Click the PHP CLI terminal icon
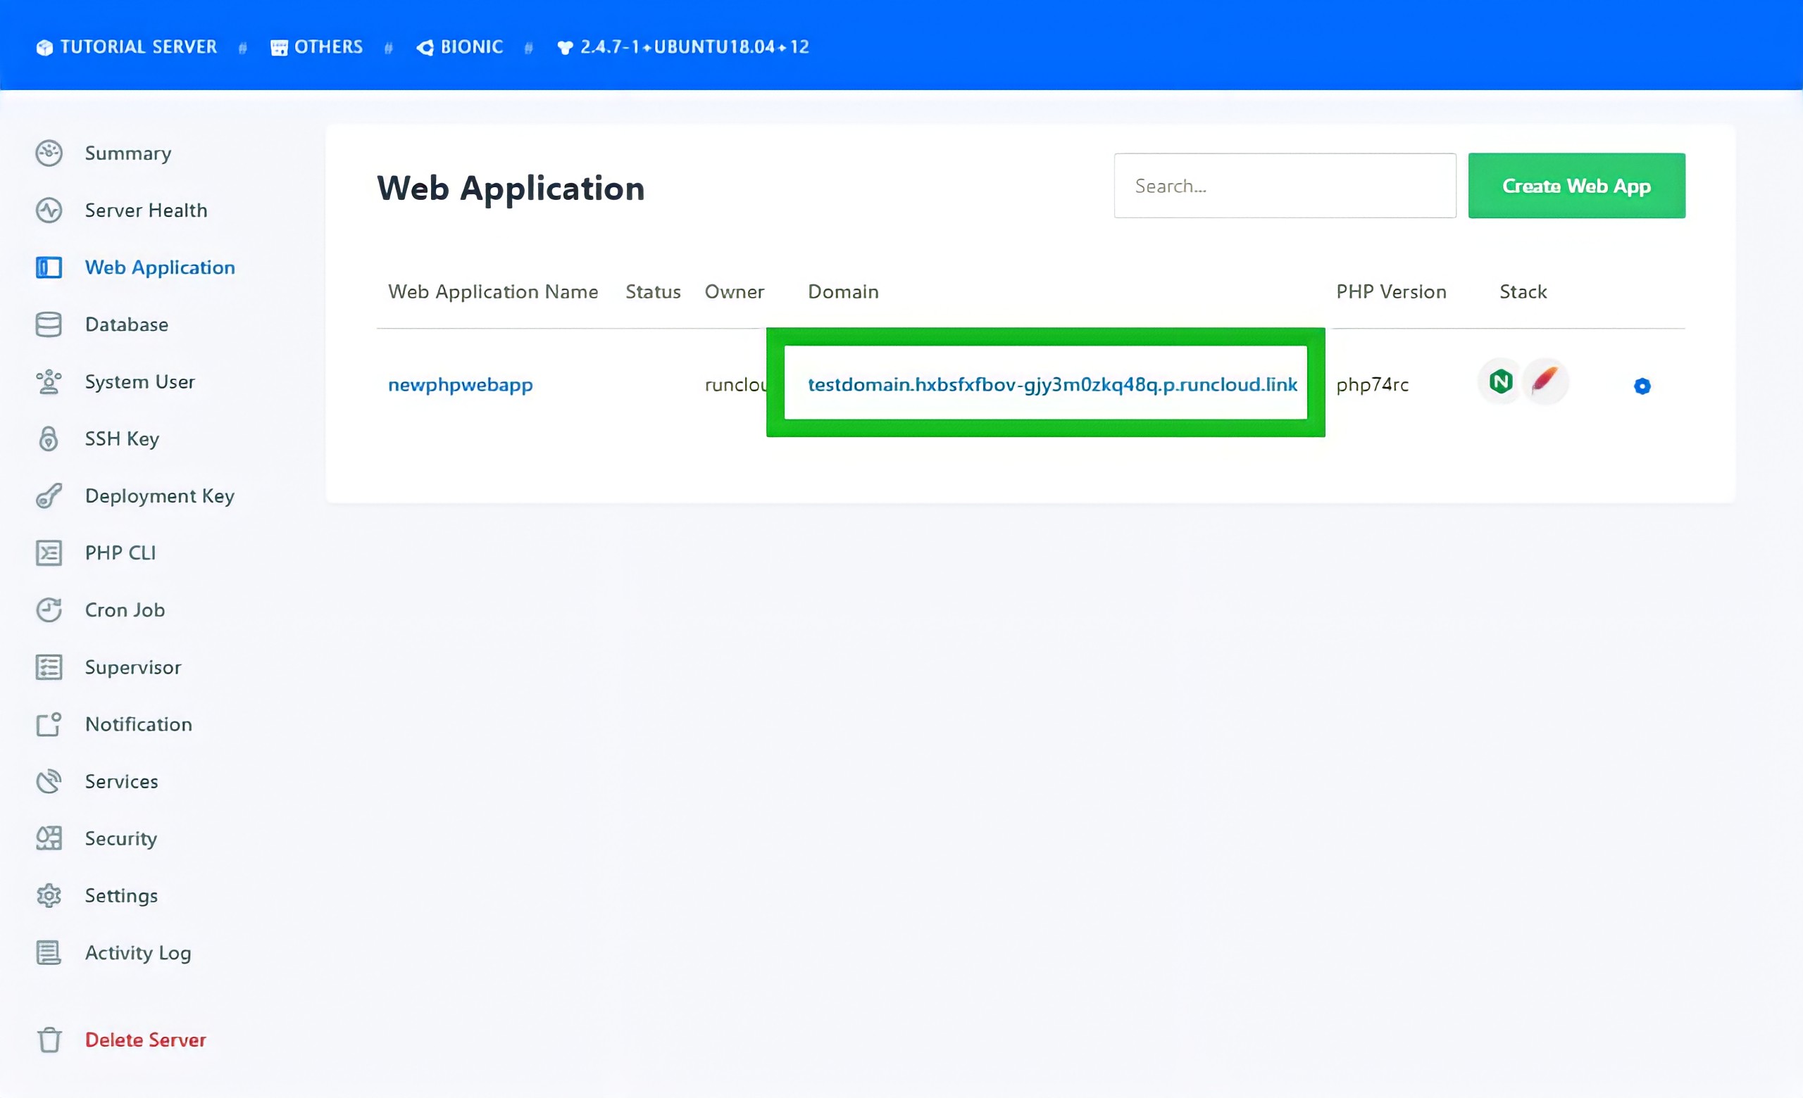Image resolution: width=1803 pixels, height=1098 pixels. click(49, 553)
